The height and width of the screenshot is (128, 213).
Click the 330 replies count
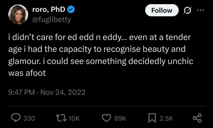(29, 118)
